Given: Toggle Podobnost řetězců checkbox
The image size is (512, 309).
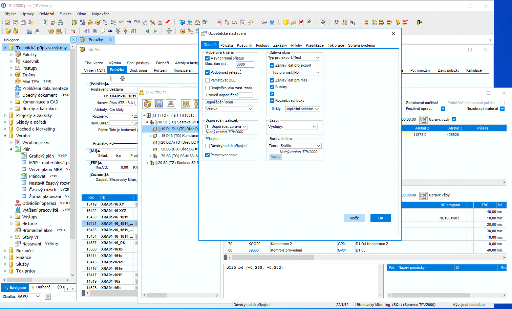Looking at the screenshot, I should [208, 72].
